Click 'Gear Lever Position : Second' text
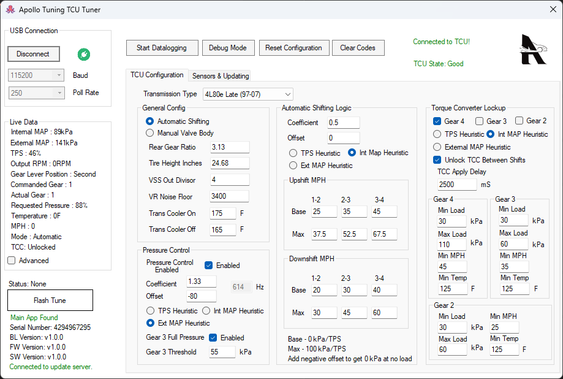 53,174
